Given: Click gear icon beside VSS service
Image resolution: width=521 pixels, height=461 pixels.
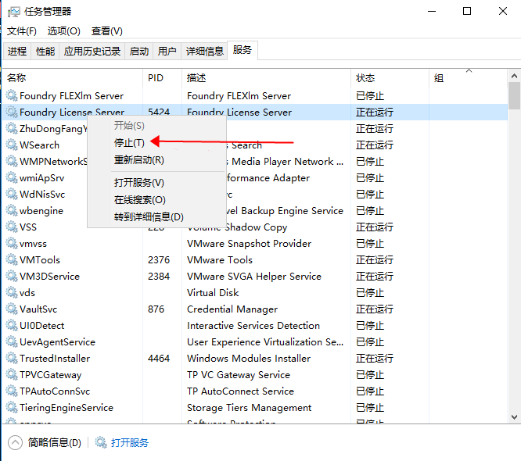Looking at the screenshot, I should click(x=12, y=227).
